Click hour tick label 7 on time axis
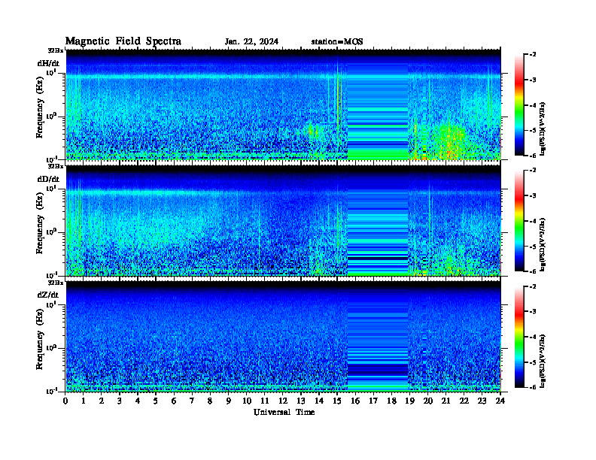Screen dimensions: 596x460 [x=192, y=401]
